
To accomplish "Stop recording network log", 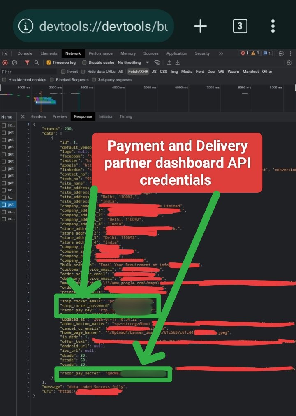I will coord(5,63).
